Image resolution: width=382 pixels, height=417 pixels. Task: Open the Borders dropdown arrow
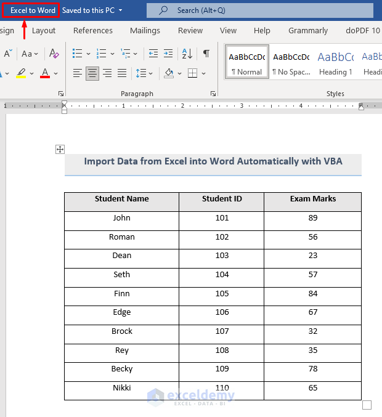[204, 73]
